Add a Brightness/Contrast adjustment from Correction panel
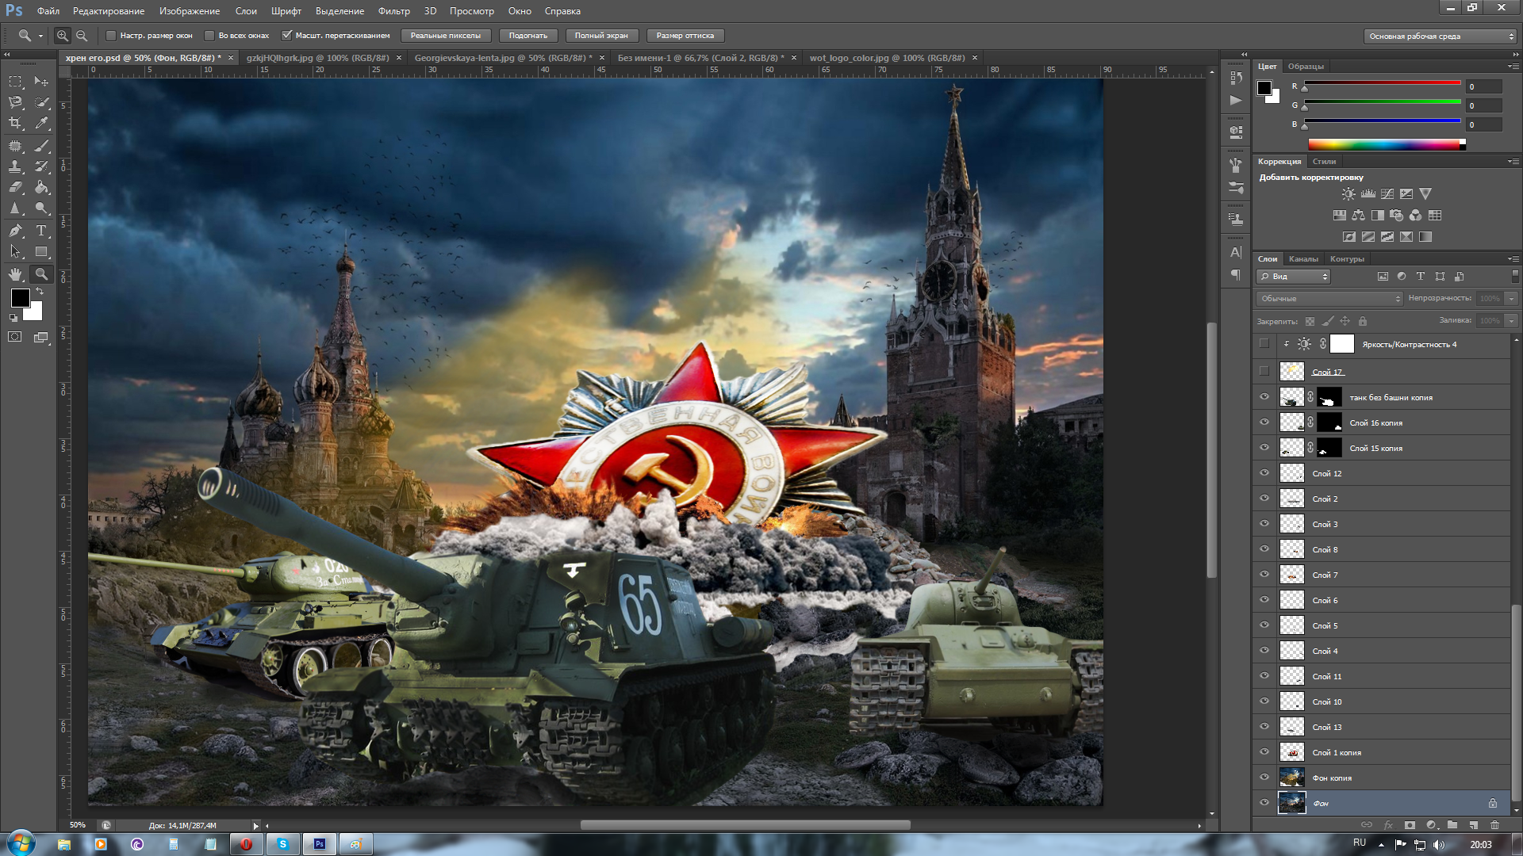 1348,193
